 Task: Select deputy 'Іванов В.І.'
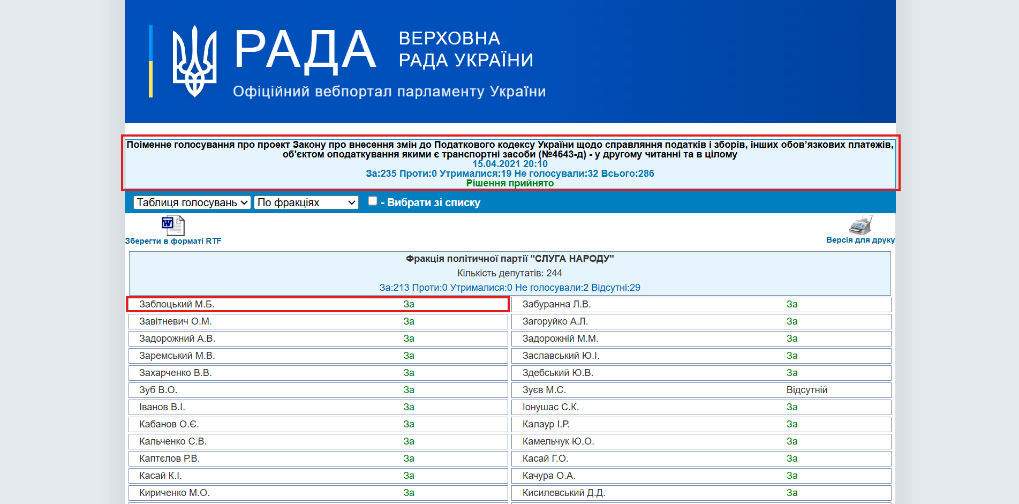pyautogui.click(x=162, y=407)
